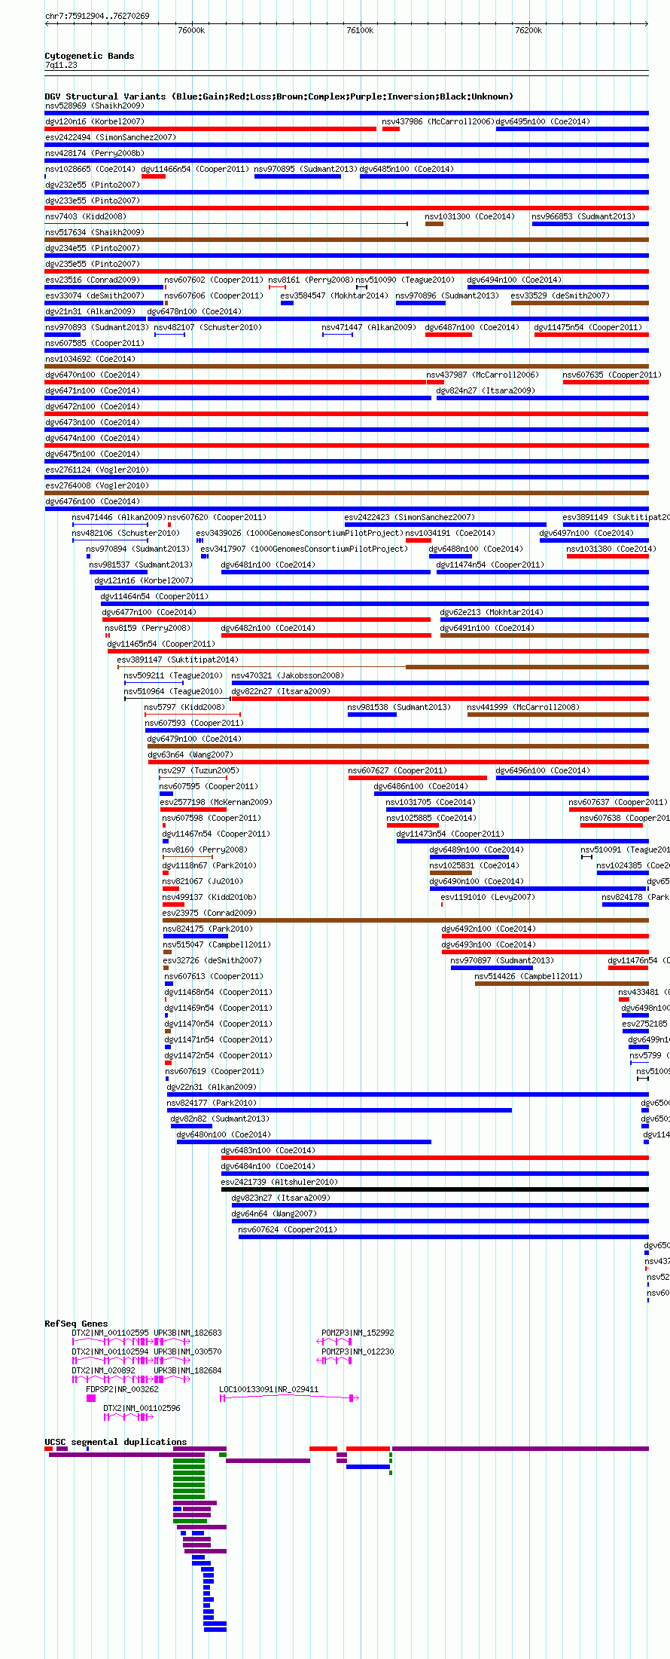The image size is (670, 1659).
Task: Click the chr7:75912904..76270269 region label
Action: (97, 16)
